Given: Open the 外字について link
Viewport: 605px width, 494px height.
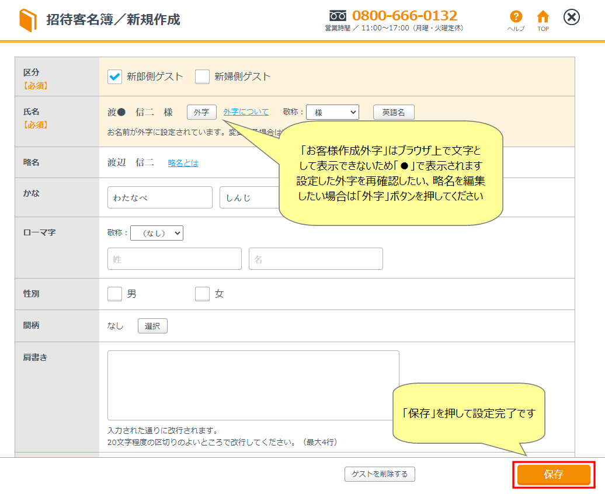Looking at the screenshot, I should pos(246,112).
